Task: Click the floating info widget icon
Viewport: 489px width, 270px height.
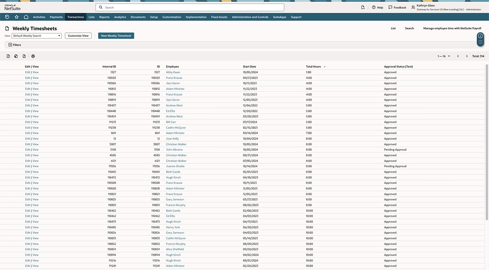Action: coord(480,36)
